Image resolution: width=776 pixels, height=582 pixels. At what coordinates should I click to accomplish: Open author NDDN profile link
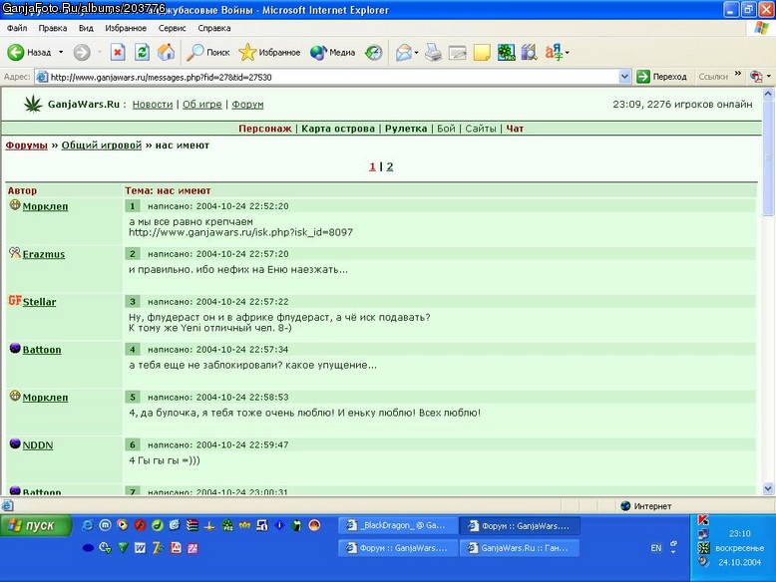(38, 445)
